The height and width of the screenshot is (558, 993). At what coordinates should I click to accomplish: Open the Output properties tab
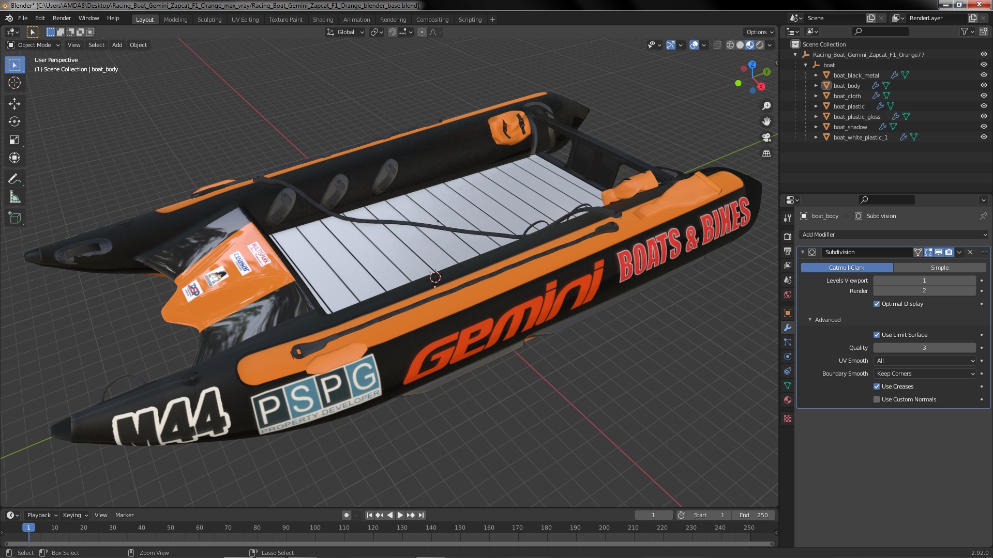(788, 251)
